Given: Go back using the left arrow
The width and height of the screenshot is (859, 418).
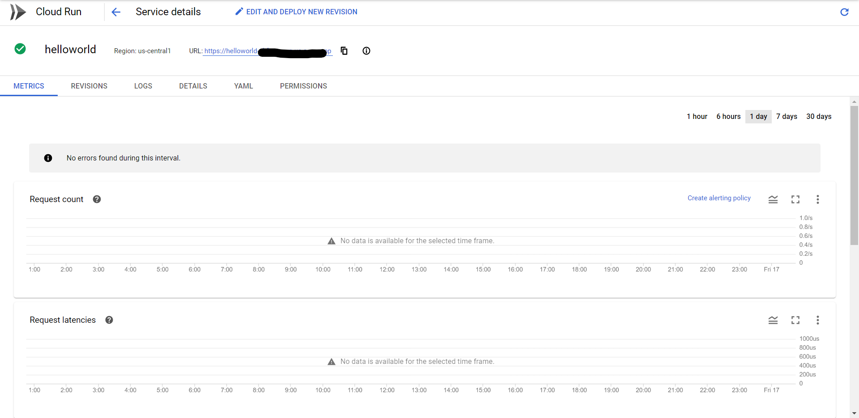Looking at the screenshot, I should click(116, 12).
